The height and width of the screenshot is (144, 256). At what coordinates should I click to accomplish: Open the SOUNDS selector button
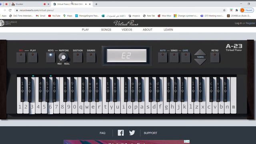(91, 58)
